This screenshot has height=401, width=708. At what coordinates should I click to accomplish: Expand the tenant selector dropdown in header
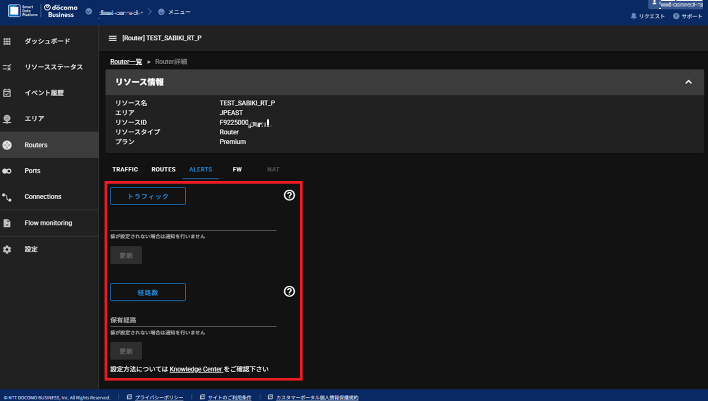[x=88, y=12]
